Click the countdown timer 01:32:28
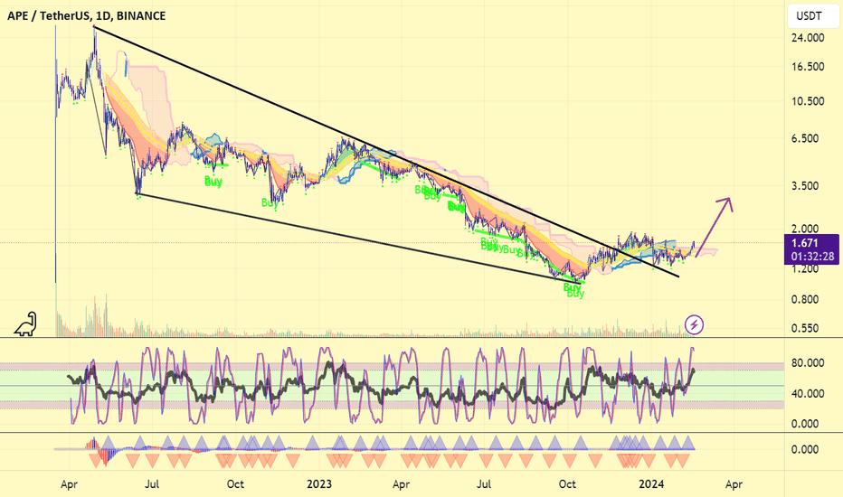The width and height of the screenshot is (843, 497). [x=812, y=257]
